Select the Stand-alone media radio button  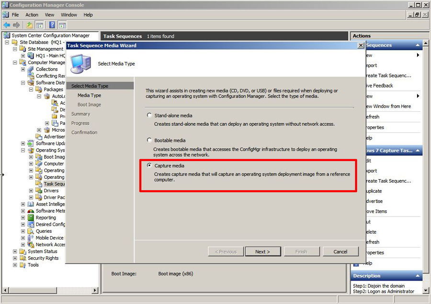pyautogui.click(x=149, y=115)
